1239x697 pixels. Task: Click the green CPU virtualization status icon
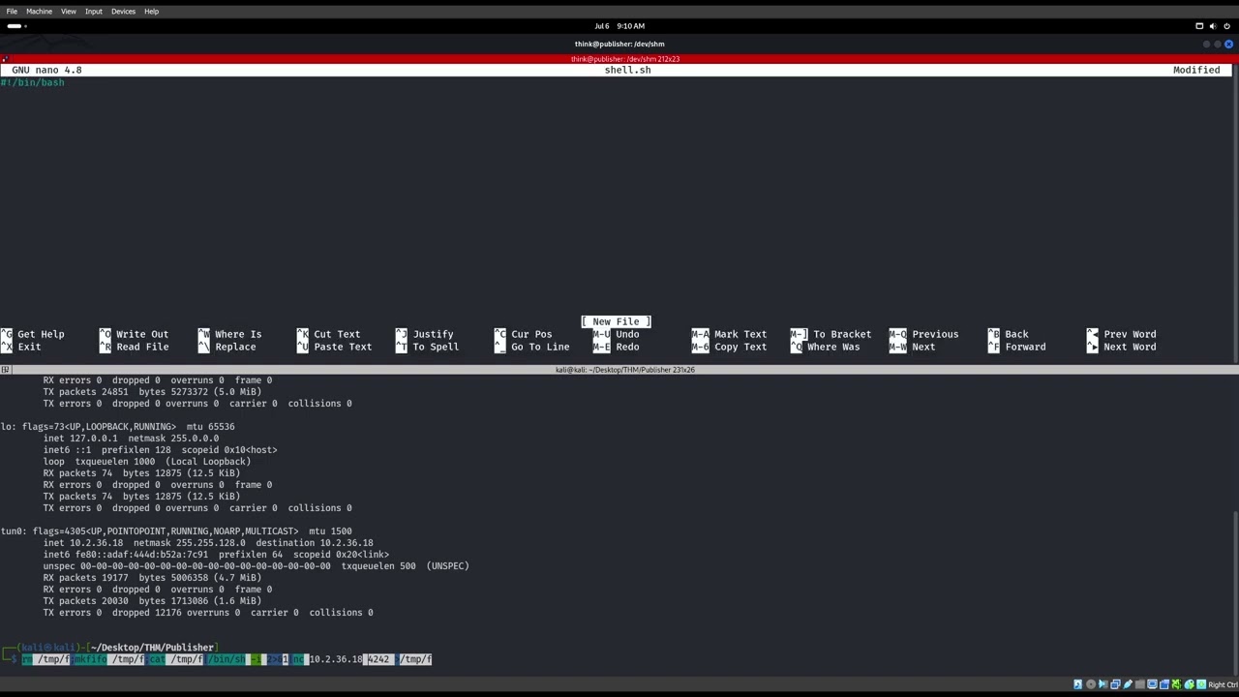point(1177,684)
